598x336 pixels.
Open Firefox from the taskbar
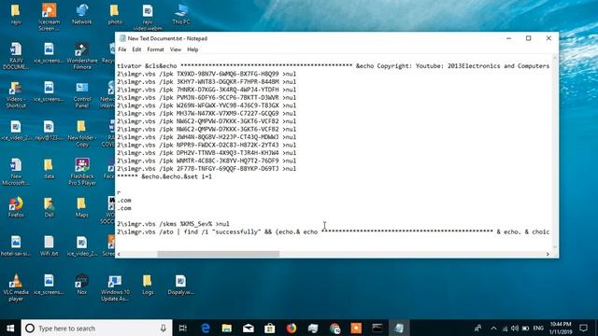(x=292, y=328)
